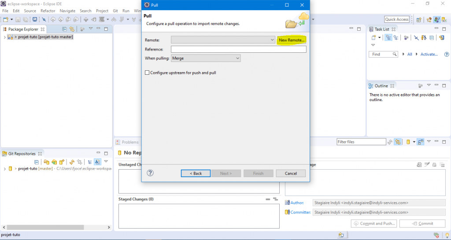Screen dimensions: 451x240
Task: Toggle Link with Editor in Package Explorer
Action: [72, 29]
